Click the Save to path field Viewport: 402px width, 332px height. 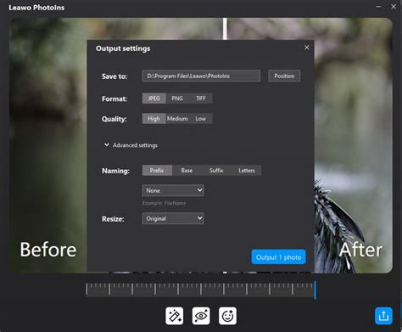coord(201,76)
